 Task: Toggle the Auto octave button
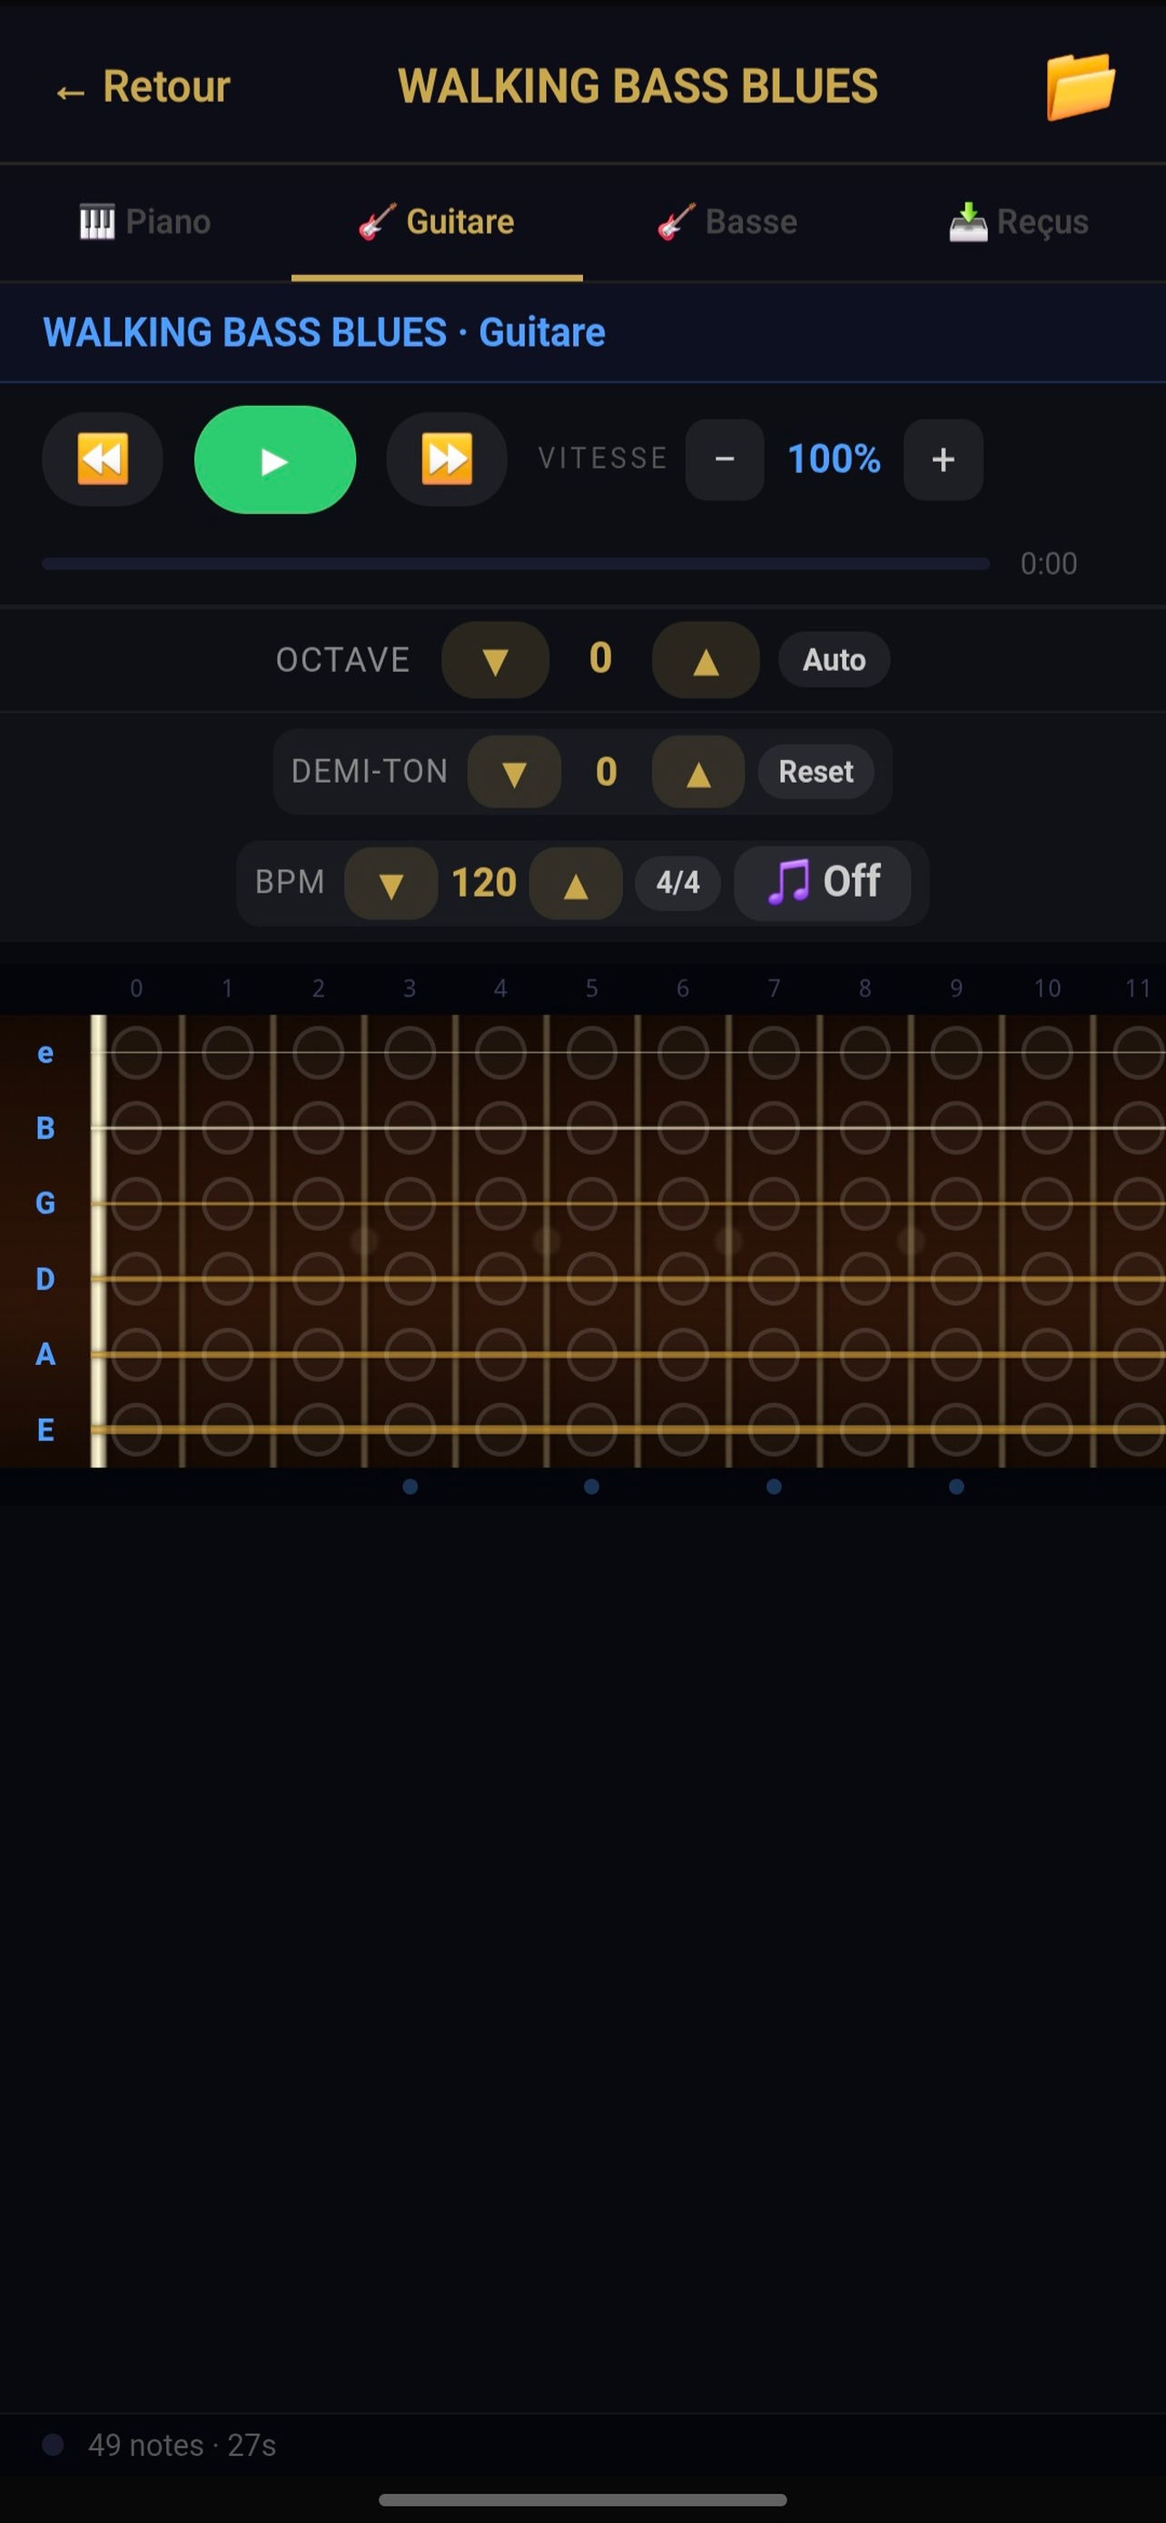coord(835,660)
